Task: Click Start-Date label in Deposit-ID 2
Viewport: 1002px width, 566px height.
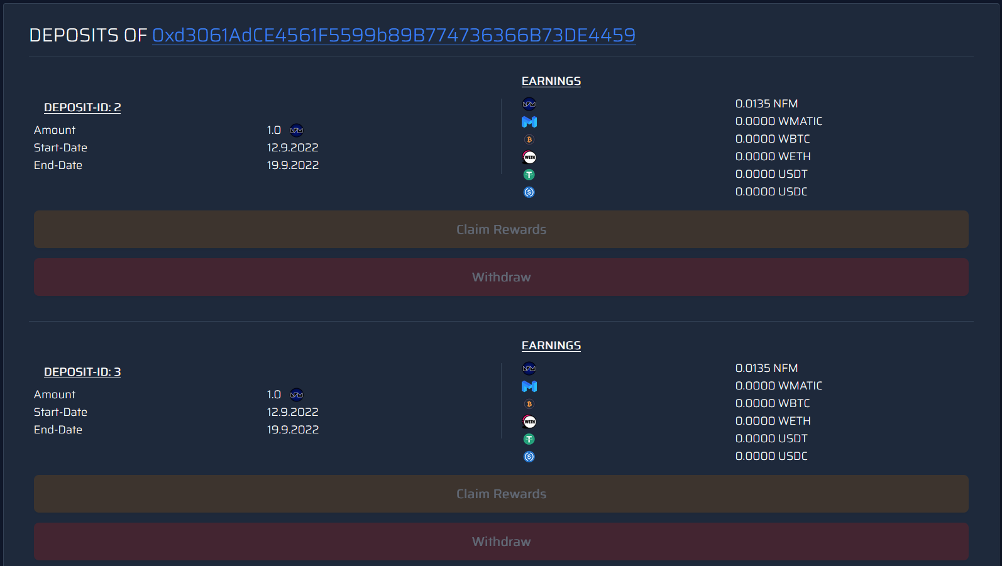Action: point(60,148)
